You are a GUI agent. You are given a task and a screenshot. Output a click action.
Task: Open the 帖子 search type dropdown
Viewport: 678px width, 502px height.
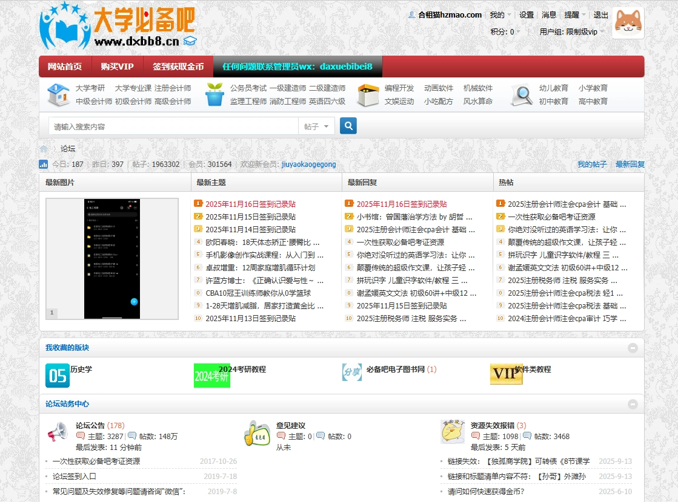click(x=317, y=126)
